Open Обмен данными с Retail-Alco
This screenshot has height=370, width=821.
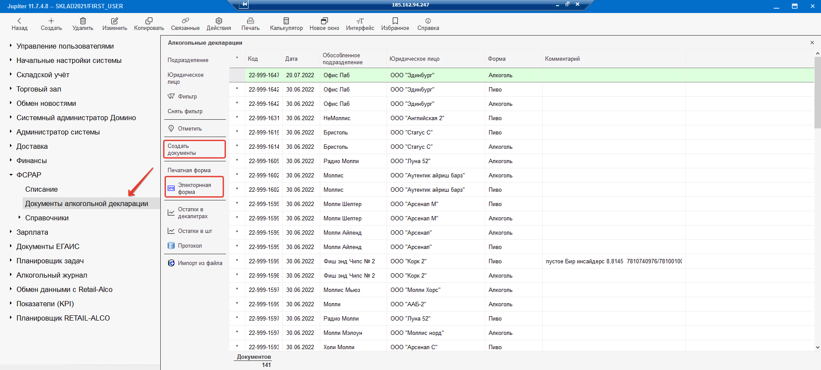pos(64,289)
